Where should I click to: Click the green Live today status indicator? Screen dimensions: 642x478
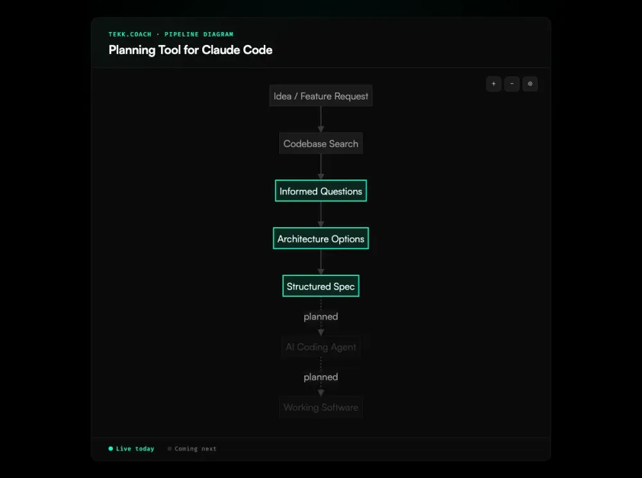110,448
